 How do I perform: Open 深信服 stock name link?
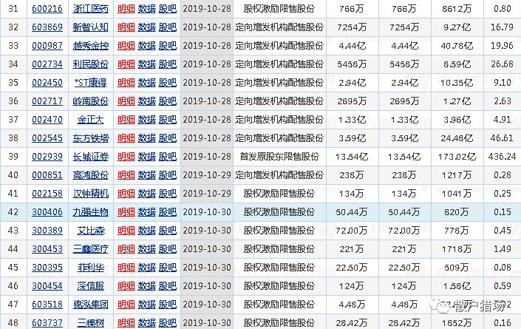click(90, 286)
